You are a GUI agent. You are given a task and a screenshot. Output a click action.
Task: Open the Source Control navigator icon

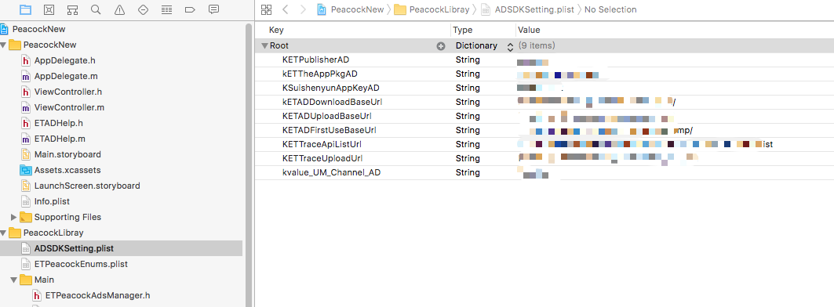click(x=49, y=9)
